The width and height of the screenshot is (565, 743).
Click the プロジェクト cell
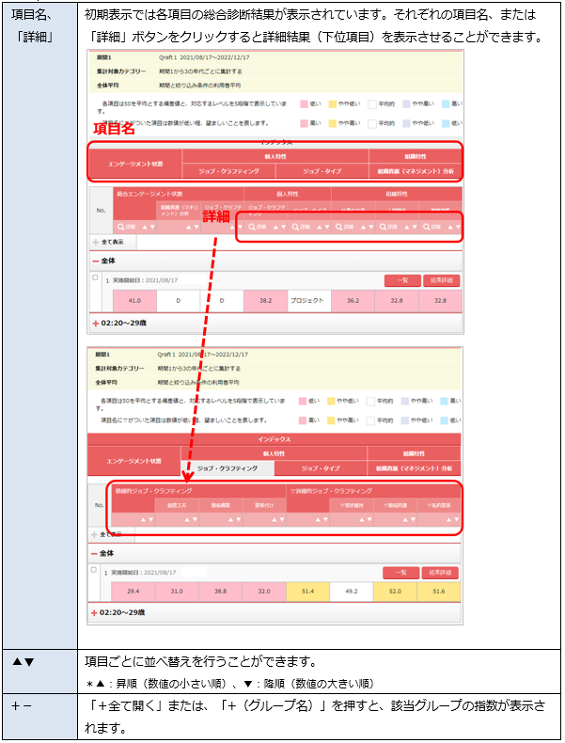pyautogui.click(x=309, y=301)
